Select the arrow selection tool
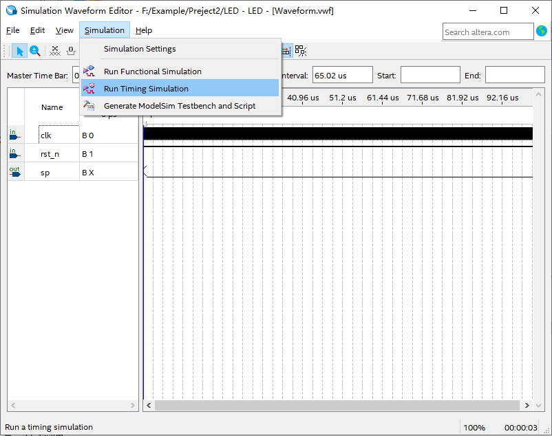Image resolution: width=552 pixels, height=436 pixels. pos(19,52)
